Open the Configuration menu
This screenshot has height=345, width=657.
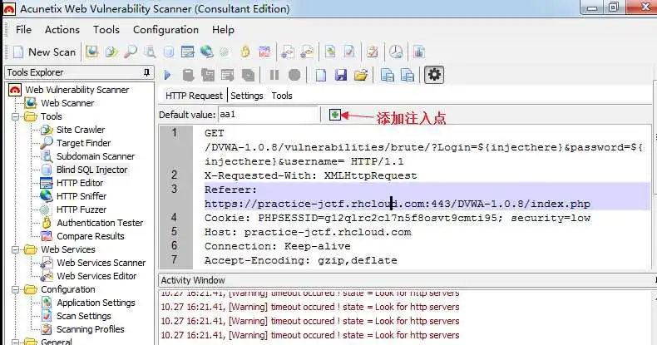[x=165, y=30]
